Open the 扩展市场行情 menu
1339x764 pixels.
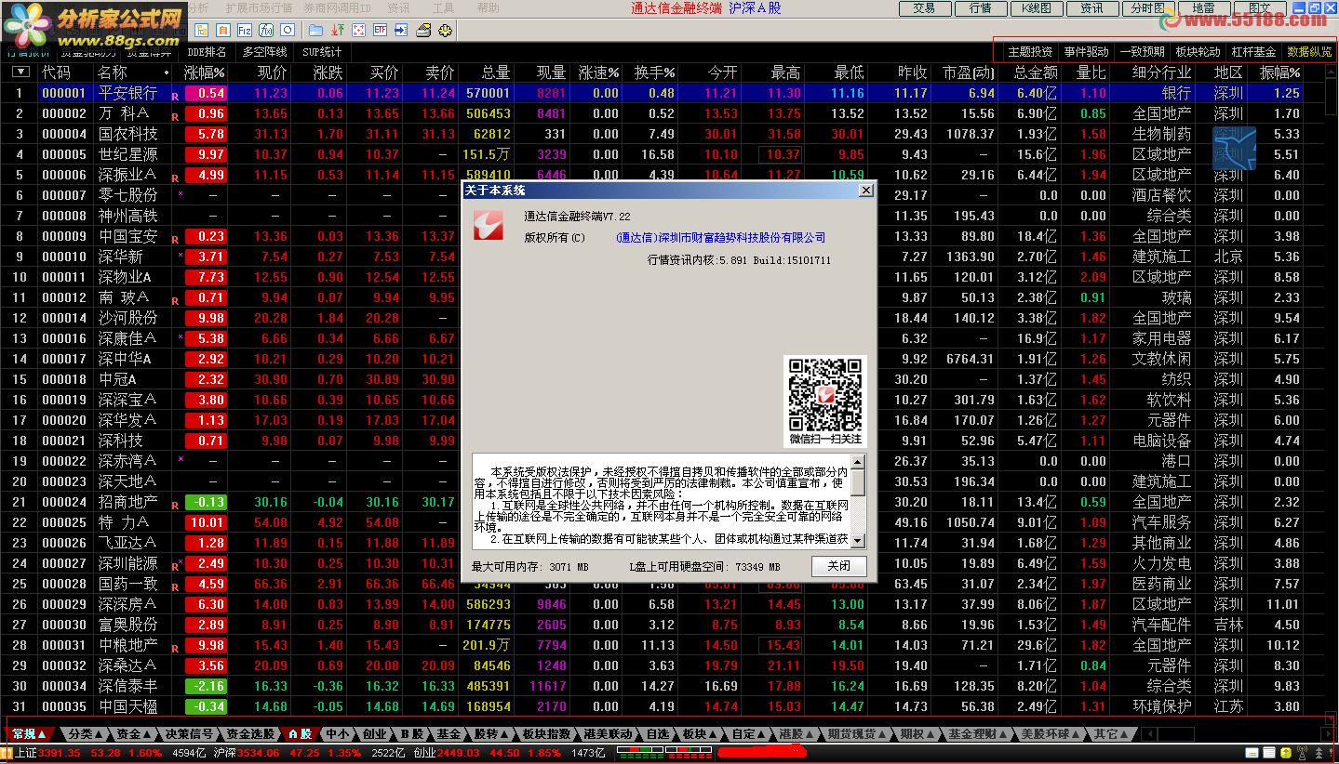coord(257,8)
